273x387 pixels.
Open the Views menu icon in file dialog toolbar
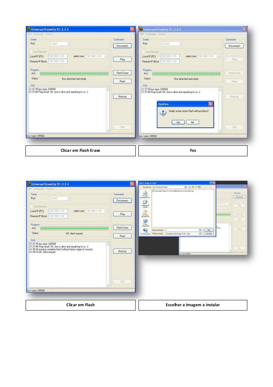199,187
